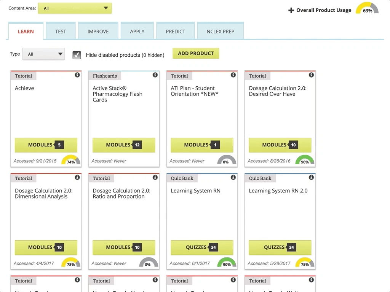Click Quiz Bank label on Learning System RN
The height and width of the screenshot is (292, 390).
182,178
